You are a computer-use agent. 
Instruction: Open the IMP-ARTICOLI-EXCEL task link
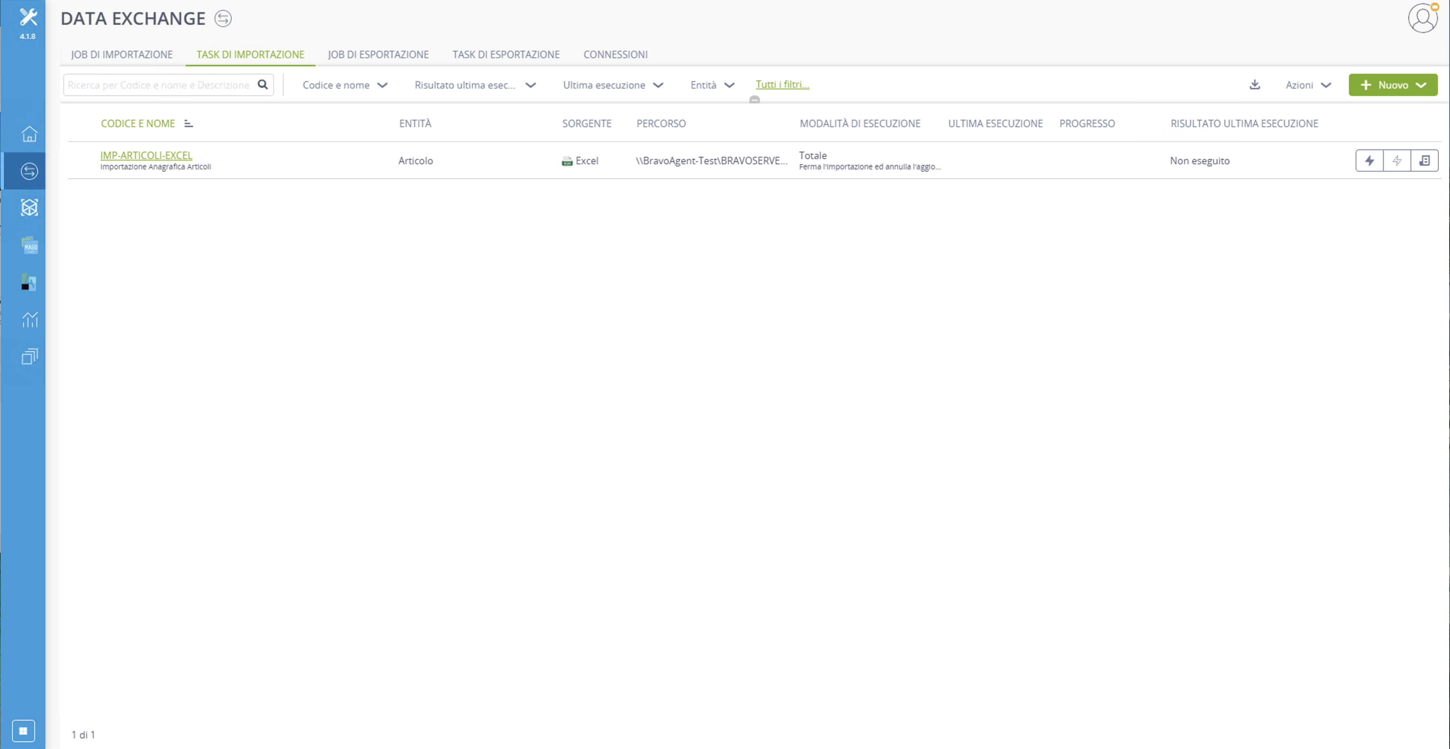[x=146, y=155]
